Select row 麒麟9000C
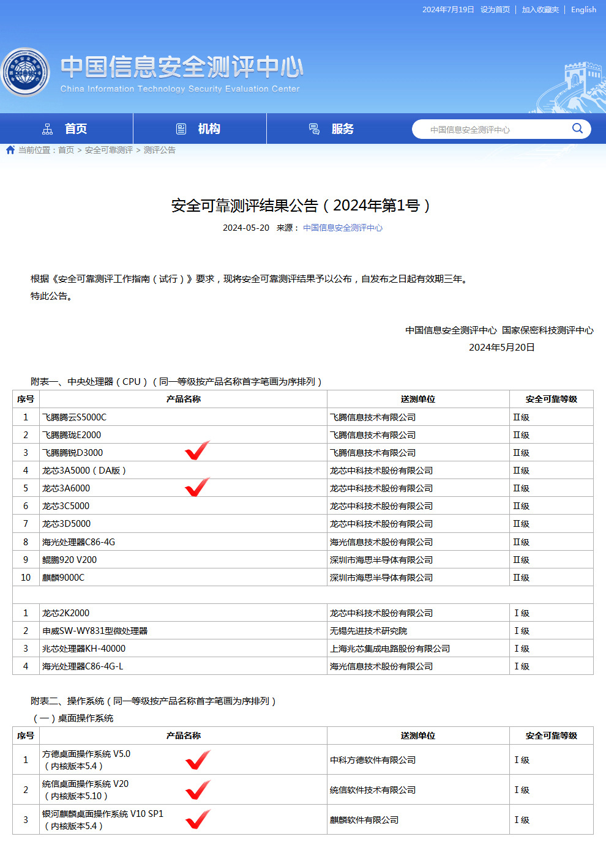Viewport: 606px width, 853px height. pyautogui.click(x=302, y=578)
